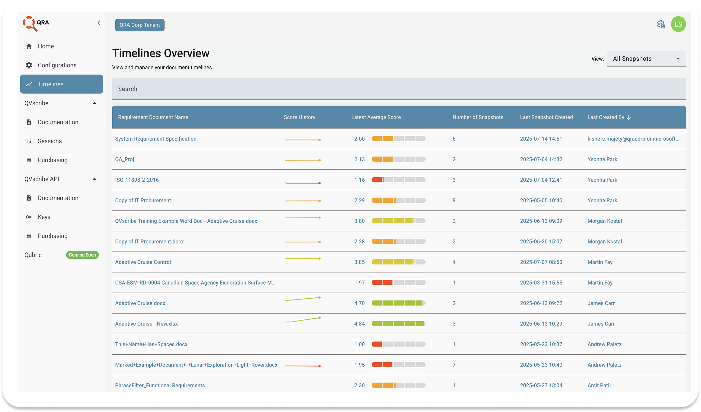The image size is (701, 412).
Task: Collapse the QVscribe API section
Action: point(94,179)
